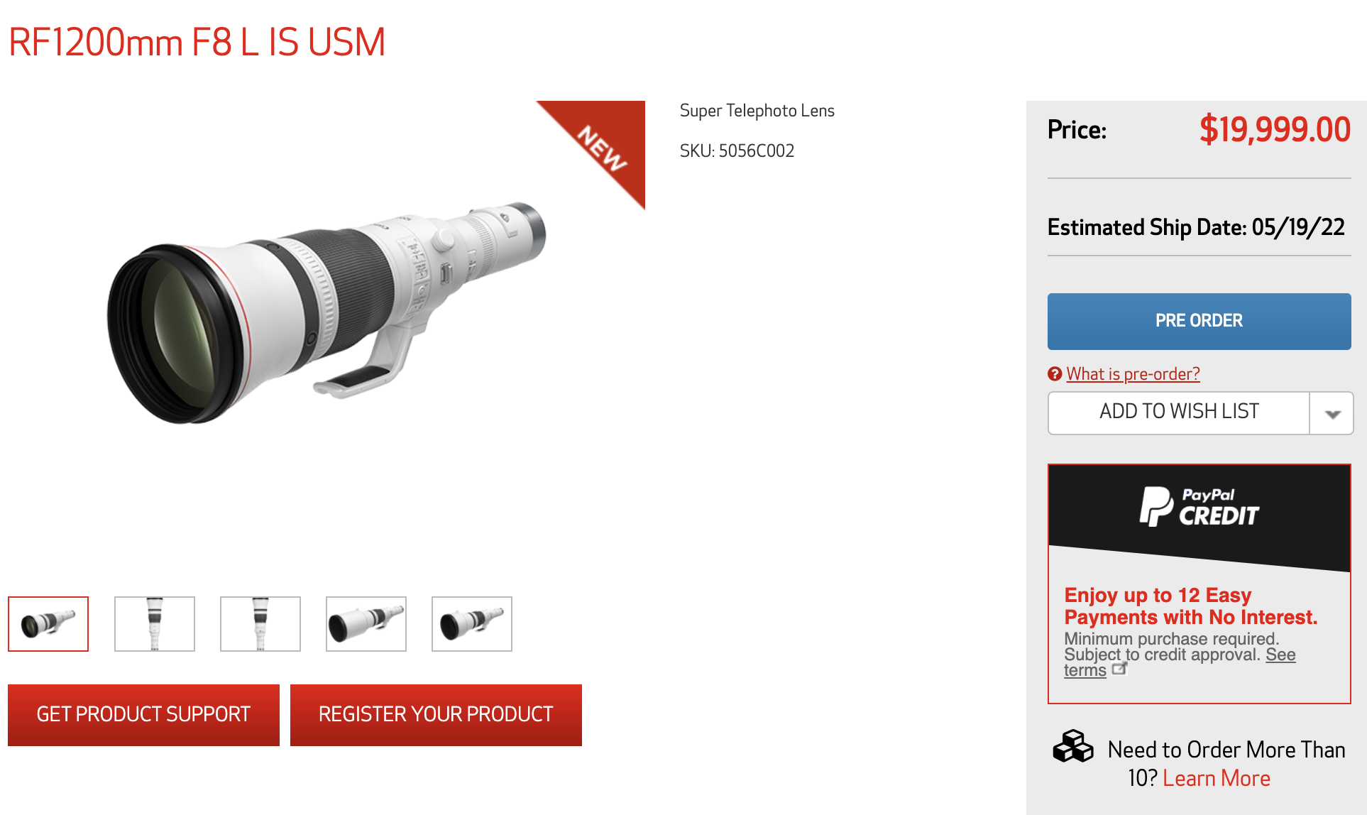Open the What is pre-order? link
The width and height of the screenshot is (1367, 815).
coord(1133,374)
